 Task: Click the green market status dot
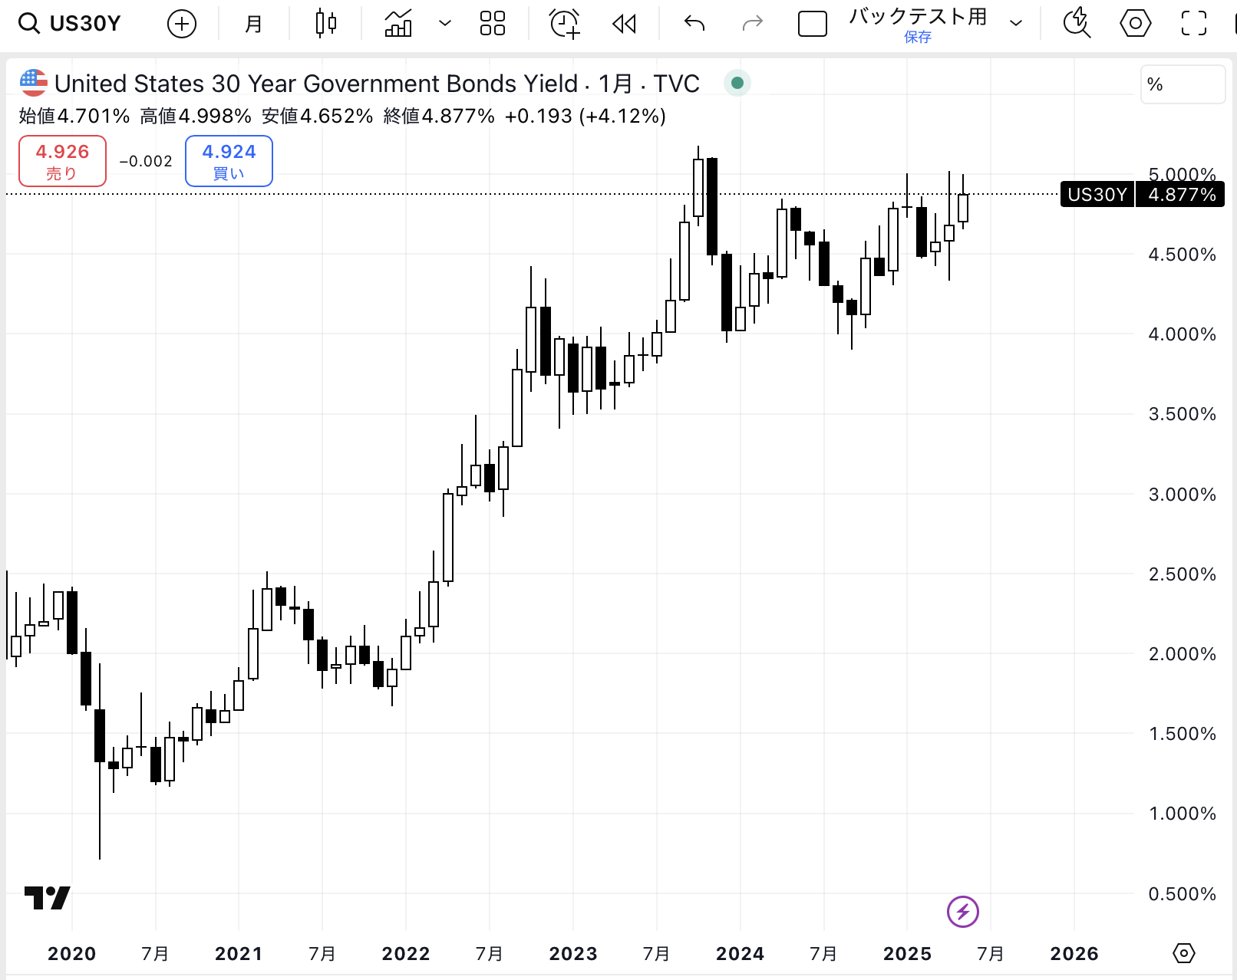pyautogui.click(x=737, y=83)
